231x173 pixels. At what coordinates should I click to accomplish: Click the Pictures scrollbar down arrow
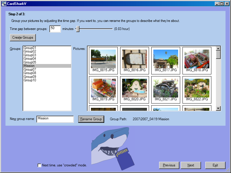point(218,108)
